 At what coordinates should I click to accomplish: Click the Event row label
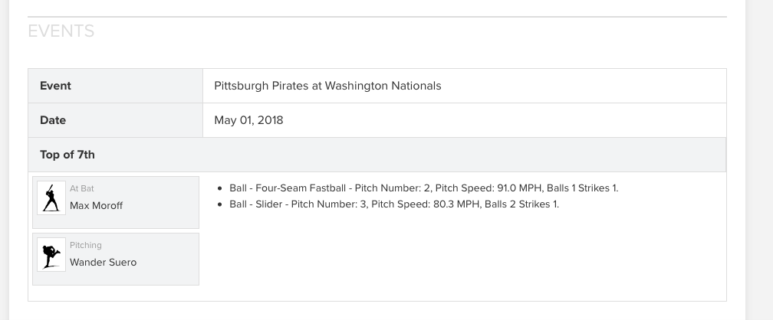click(x=56, y=86)
